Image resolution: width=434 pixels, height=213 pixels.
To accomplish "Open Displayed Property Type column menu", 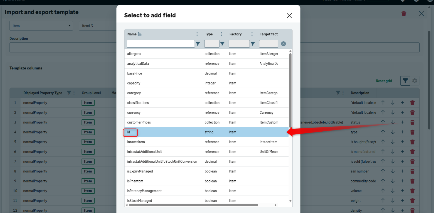I will point(74,93).
